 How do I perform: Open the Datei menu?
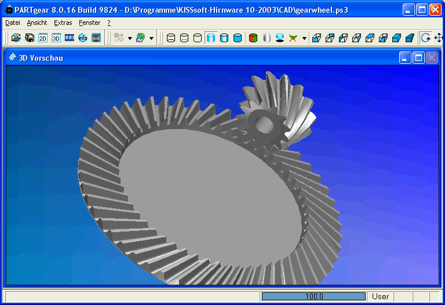tap(12, 23)
